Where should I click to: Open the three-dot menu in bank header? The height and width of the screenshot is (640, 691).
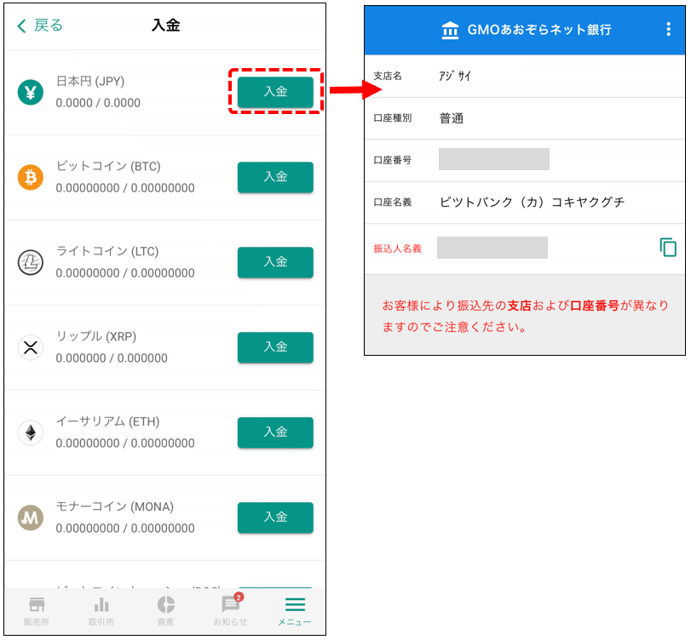669,29
